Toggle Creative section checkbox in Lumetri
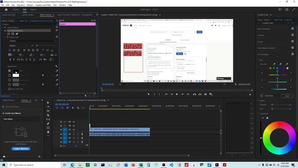 coord(292,35)
